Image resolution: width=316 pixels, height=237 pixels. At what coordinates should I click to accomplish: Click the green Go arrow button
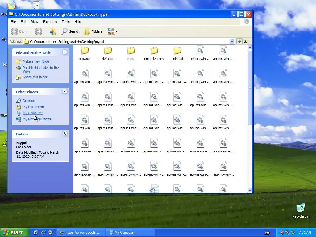(239, 41)
